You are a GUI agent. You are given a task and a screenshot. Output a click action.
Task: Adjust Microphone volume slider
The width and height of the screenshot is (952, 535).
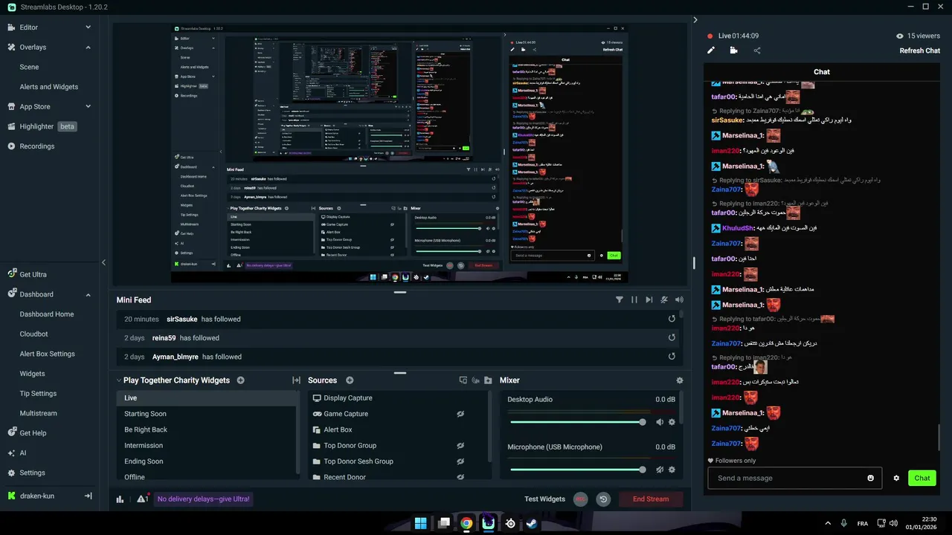click(577, 470)
